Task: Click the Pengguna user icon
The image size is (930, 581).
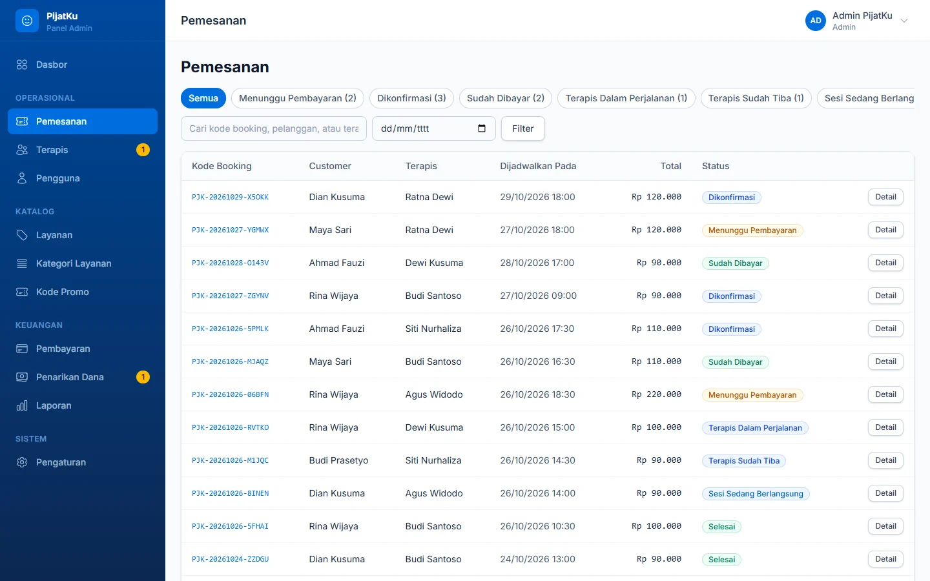Action: pos(22,178)
